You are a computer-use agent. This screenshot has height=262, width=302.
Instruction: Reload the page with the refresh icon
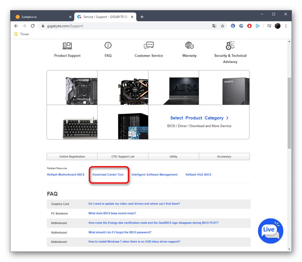coord(33,26)
